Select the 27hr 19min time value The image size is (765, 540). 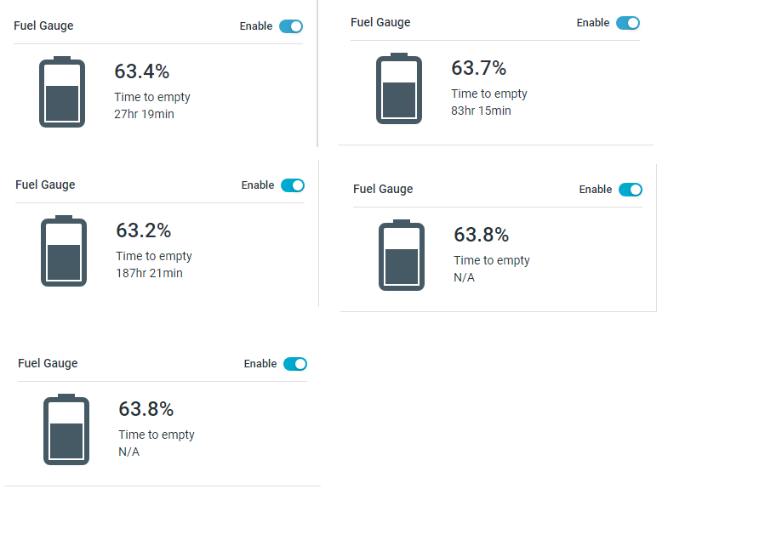tap(145, 114)
